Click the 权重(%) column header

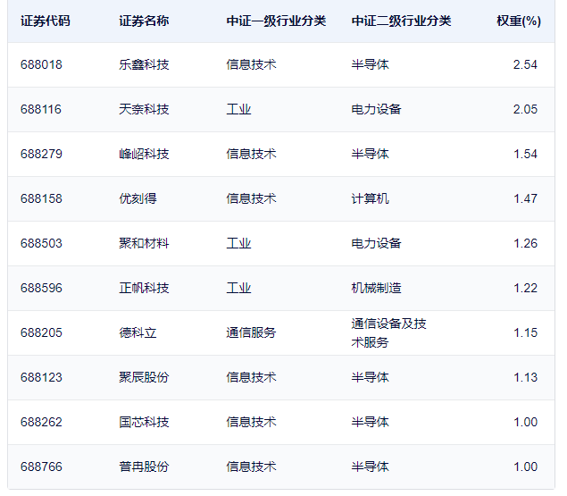pyautogui.click(x=519, y=21)
